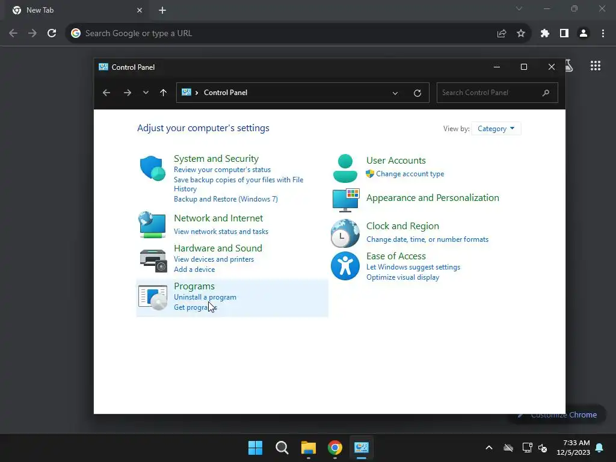Click the muted volume tray icon

coord(543,448)
